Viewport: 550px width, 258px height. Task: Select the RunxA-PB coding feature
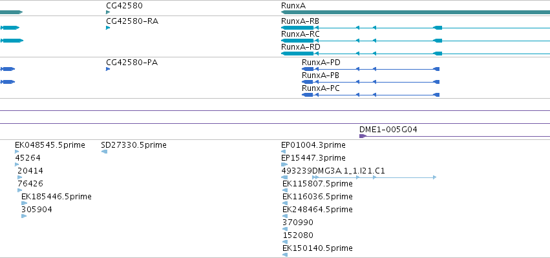point(371,82)
